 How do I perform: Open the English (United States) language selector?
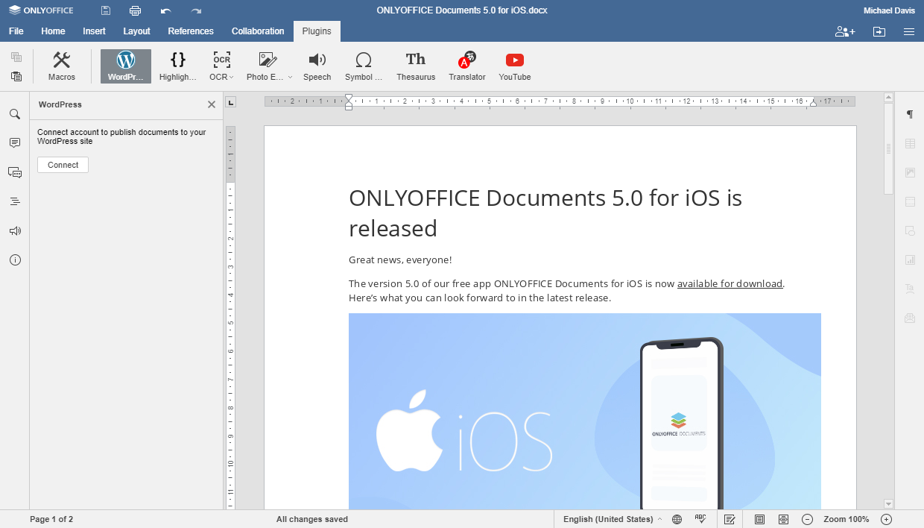point(612,519)
